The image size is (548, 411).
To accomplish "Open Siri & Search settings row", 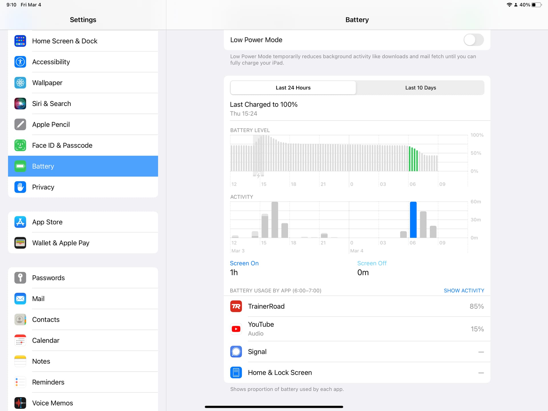I will 83,104.
